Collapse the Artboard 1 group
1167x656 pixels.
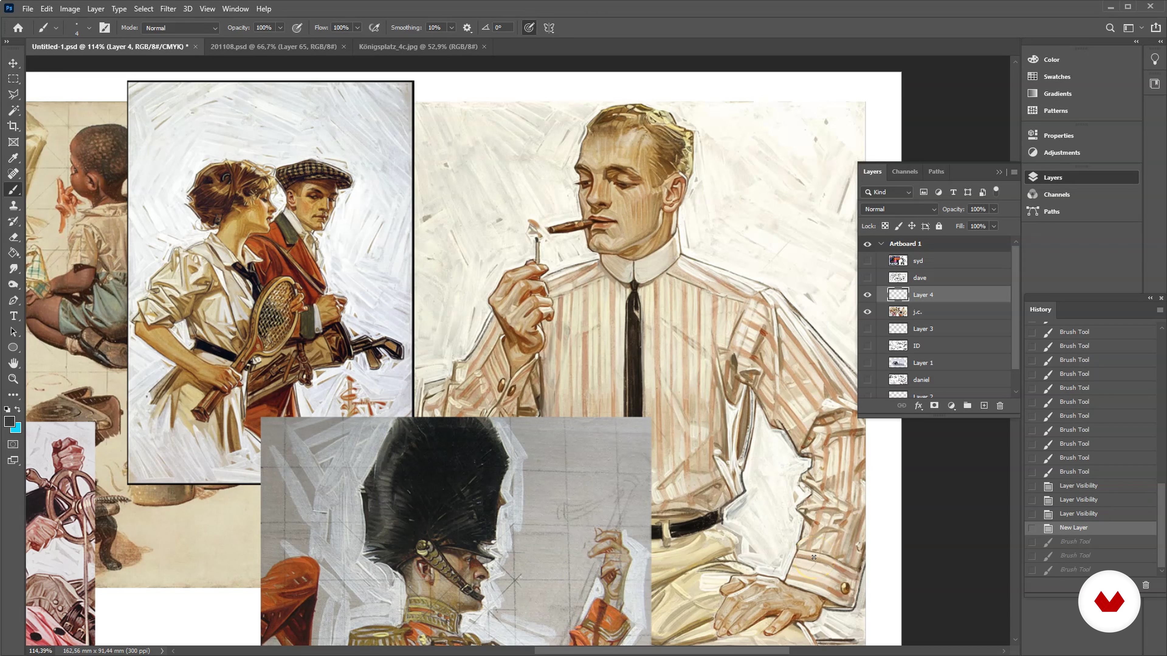881,244
